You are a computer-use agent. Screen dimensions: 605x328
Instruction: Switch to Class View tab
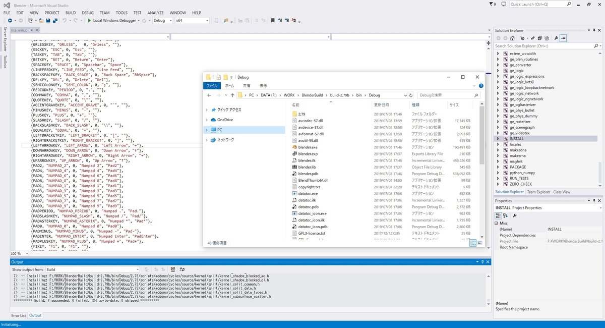pos(562,192)
